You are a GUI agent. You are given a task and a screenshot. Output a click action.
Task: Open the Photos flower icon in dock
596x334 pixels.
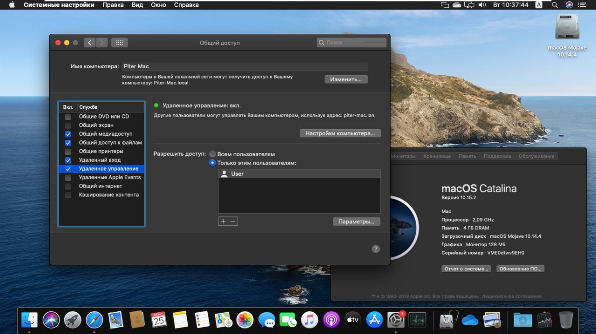pos(245,320)
